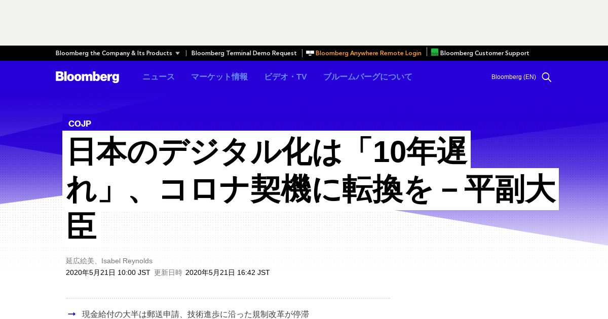Click author name Isabel Reynolds
Screen dimensions: 608x319
point(127,261)
